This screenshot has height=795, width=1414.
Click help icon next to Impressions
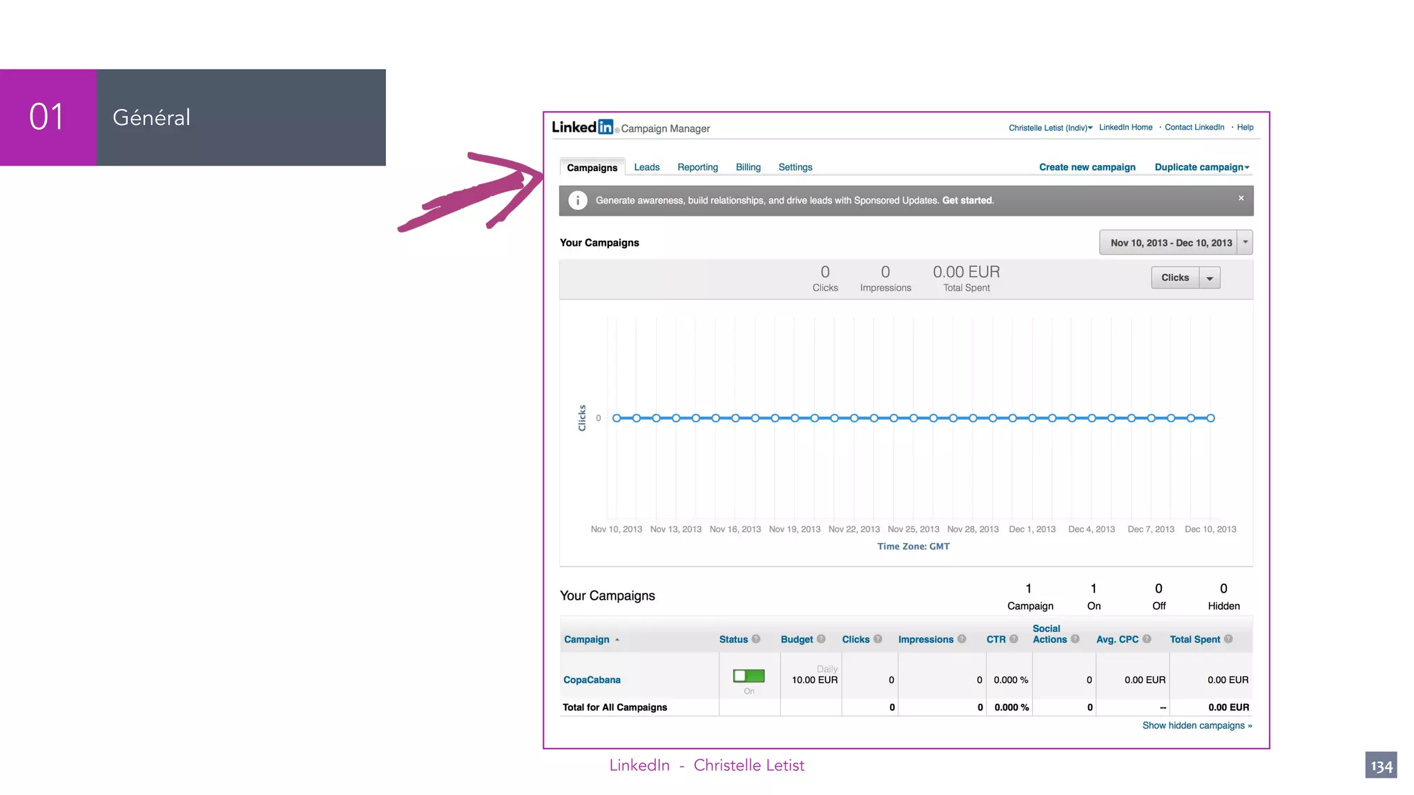point(962,639)
